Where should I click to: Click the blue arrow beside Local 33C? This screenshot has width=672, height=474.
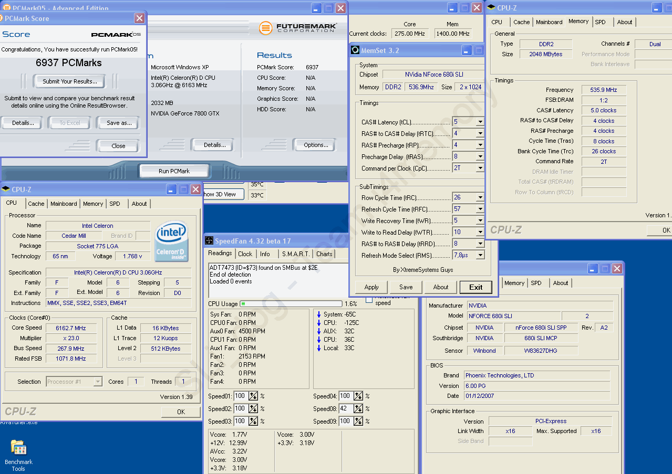point(319,348)
